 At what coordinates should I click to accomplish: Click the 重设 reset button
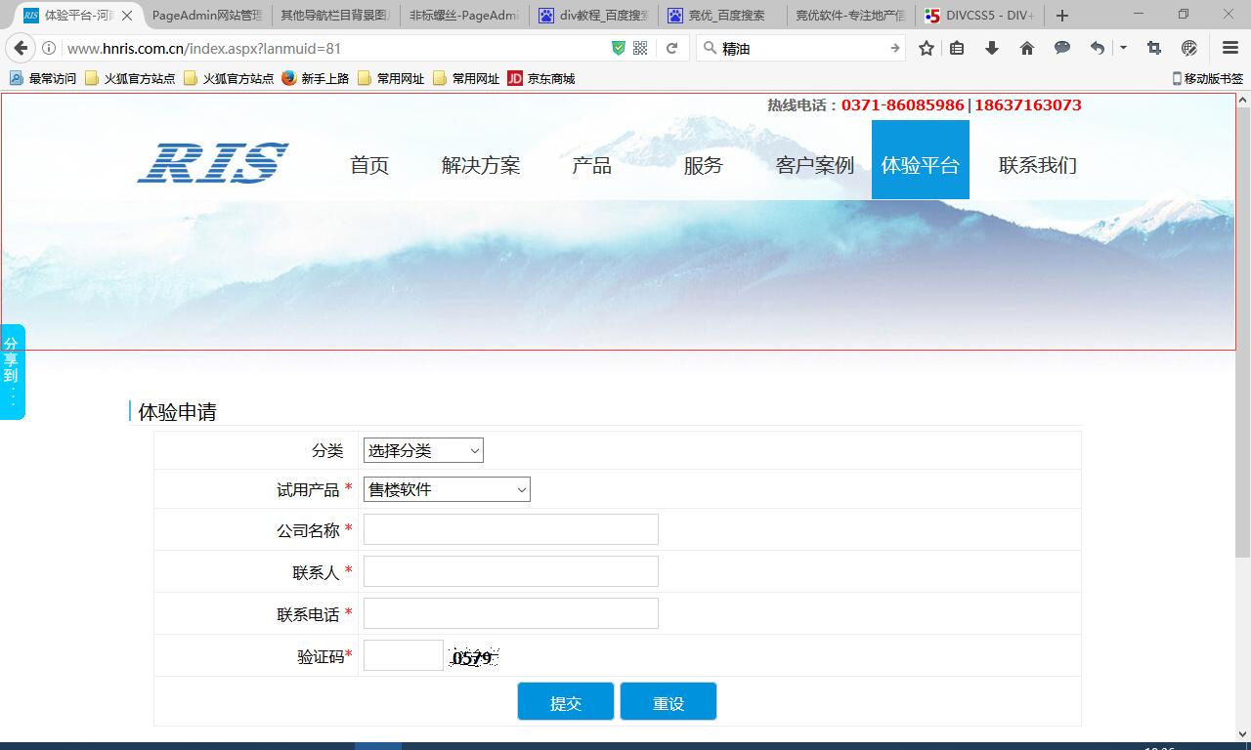click(x=669, y=702)
